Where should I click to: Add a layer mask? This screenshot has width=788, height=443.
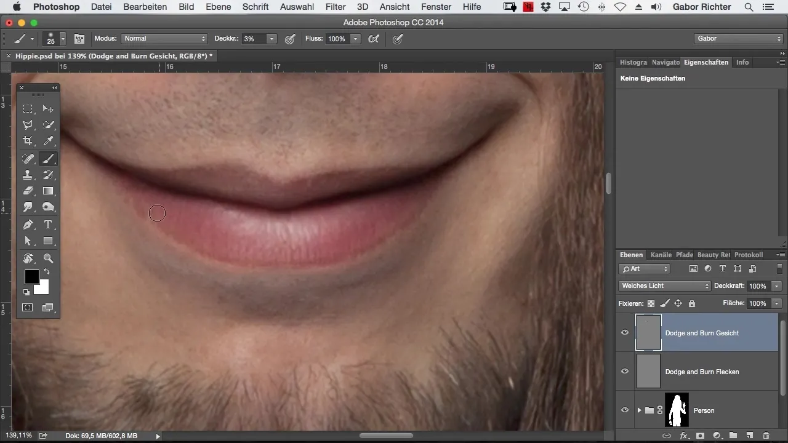tap(700, 436)
